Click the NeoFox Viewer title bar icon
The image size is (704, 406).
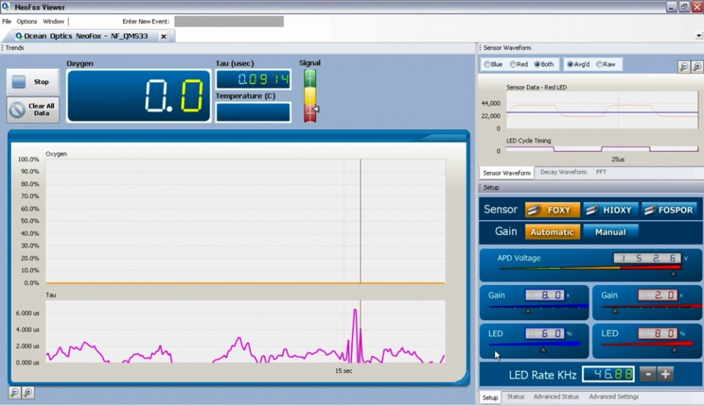coord(5,7)
